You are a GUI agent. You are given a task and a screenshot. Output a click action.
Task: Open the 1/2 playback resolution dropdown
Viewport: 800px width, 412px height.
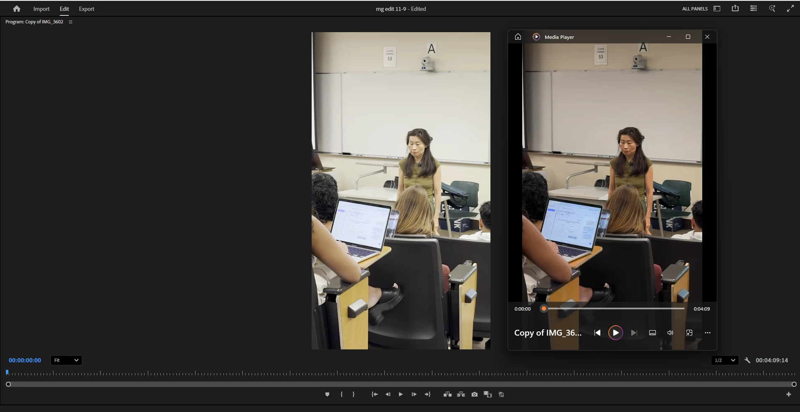pyautogui.click(x=725, y=360)
